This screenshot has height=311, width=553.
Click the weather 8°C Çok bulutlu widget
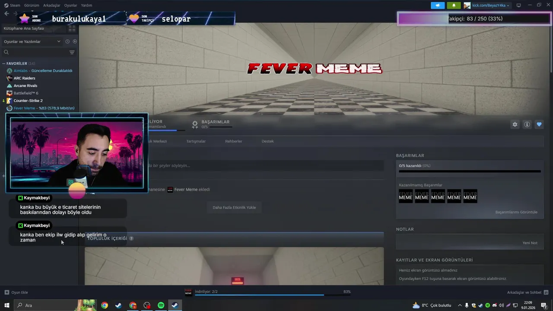click(432, 305)
